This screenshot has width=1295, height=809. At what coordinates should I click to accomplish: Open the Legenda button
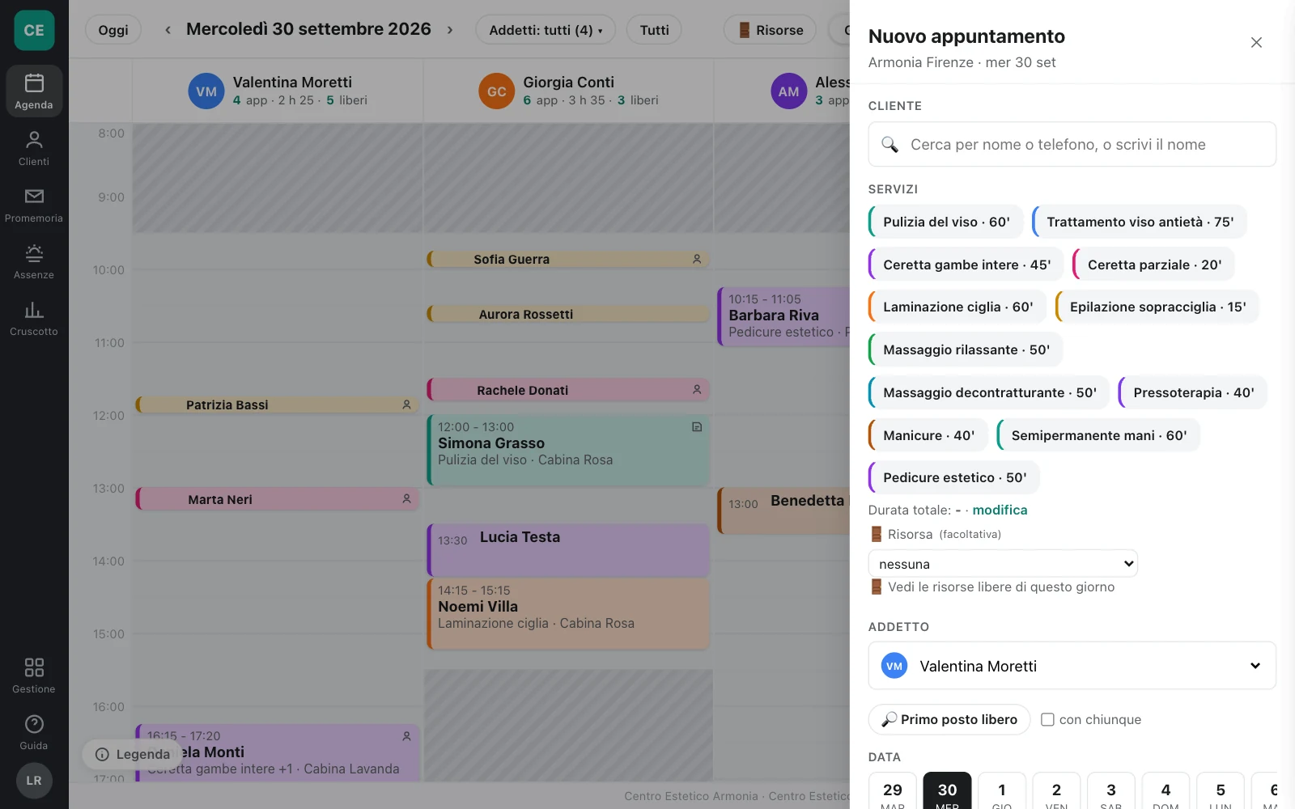pyautogui.click(x=132, y=754)
